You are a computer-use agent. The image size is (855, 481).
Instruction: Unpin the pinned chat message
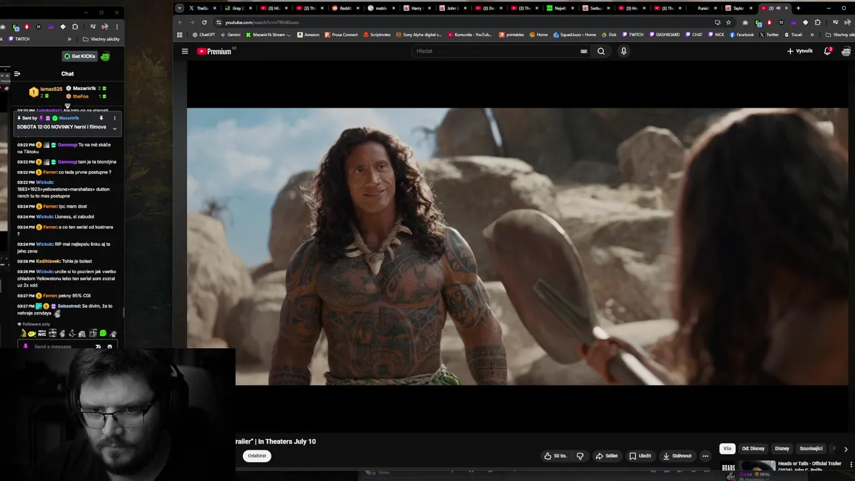[x=102, y=118]
